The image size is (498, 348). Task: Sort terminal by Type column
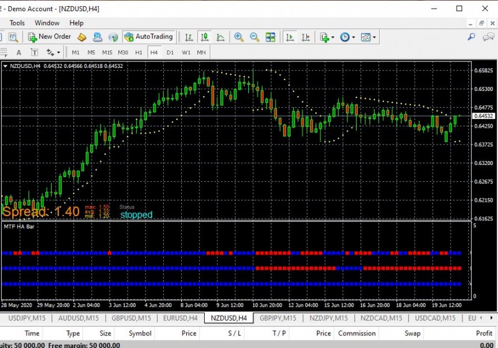point(73,333)
